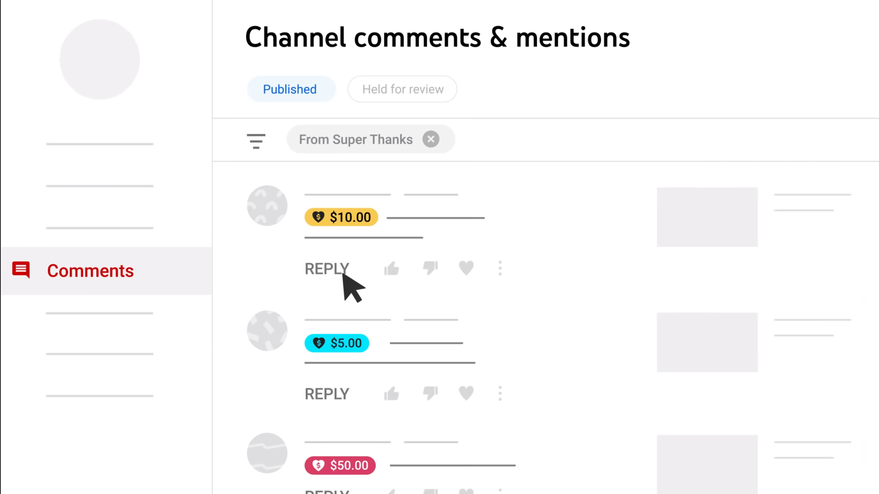Give a creator heart to the $10.00 comment
This screenshot has height=494, width=879.
click(x=466, y=268)
